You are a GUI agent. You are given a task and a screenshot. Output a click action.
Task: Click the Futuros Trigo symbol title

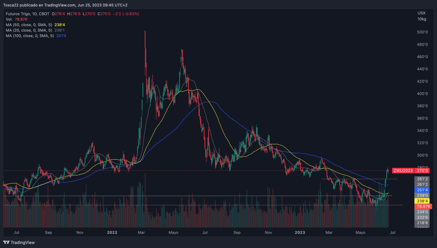20,14
